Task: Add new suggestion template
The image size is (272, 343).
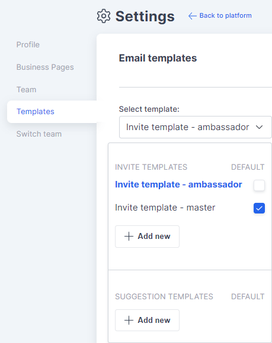Action: point(148,321)
